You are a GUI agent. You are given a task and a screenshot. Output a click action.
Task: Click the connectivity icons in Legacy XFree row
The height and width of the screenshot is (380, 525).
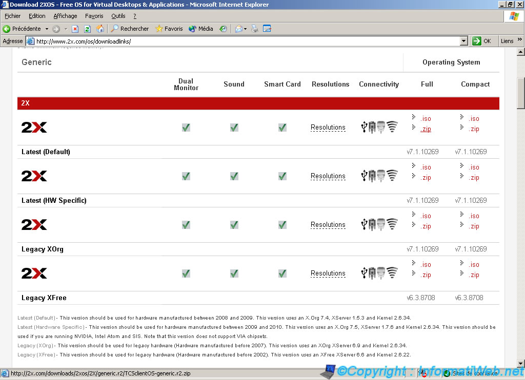pyautogui.click(x=379, y=273)
